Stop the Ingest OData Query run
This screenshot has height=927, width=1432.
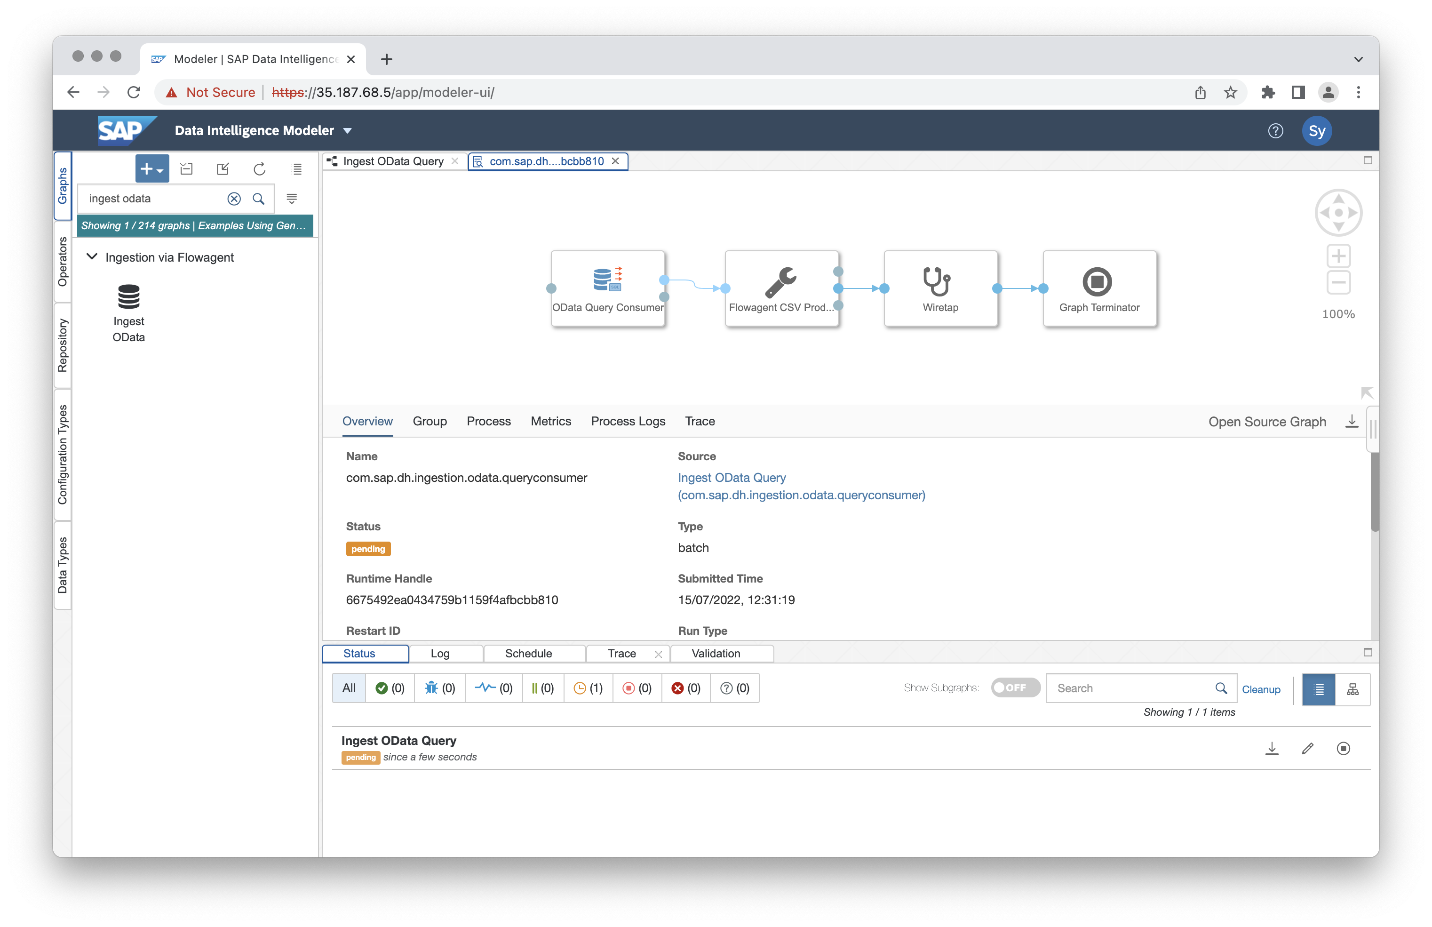coord(1343,748)
